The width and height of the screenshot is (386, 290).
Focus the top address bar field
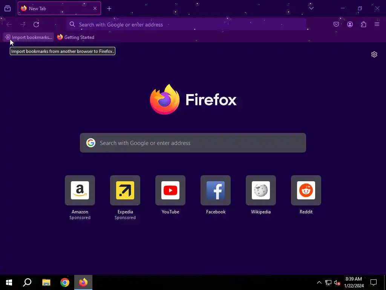pyautogui.click(x=186, y=25)
